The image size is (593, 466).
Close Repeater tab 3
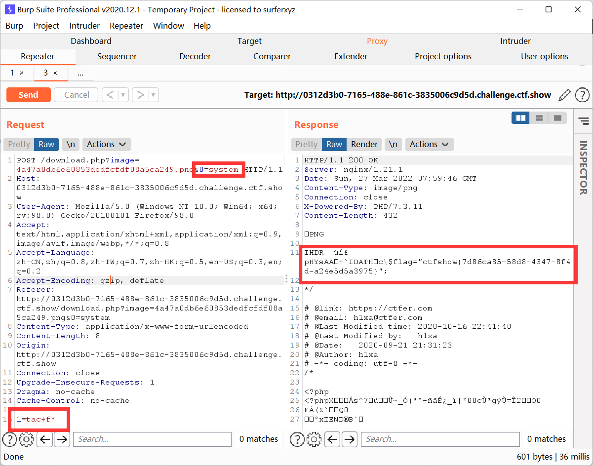click(x=55, y=73)
